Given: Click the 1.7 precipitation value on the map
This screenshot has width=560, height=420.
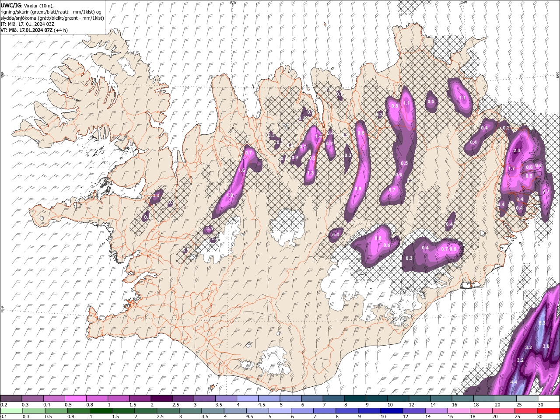Looking at the screenshot, I should click(x=511, y=168).
